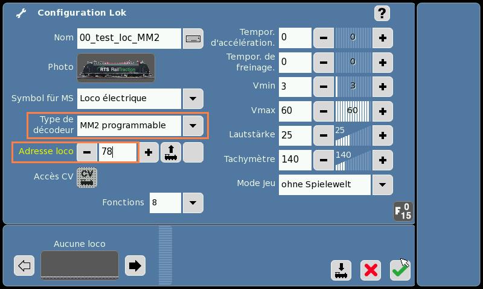Click the Vmin slider bar
The height and width of the screenshot is (289, 483).
click(353, 87)
